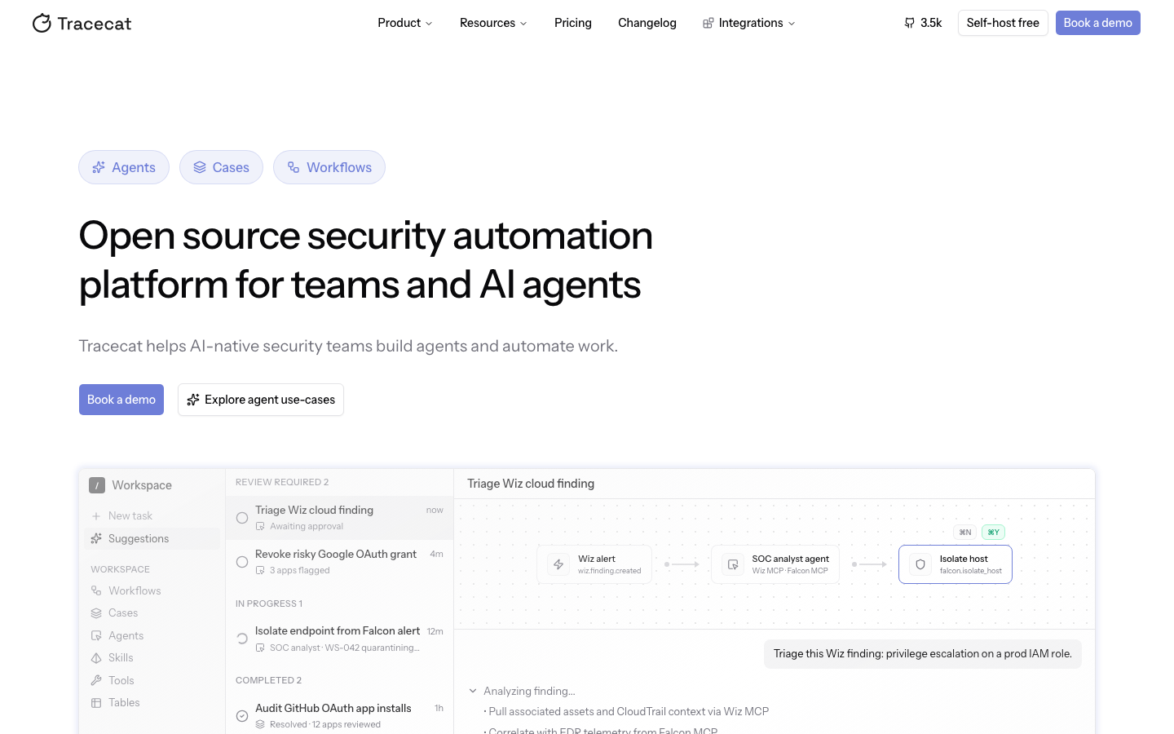Viewport: 1174px width, 734px height.
Task: Click the subtitle 'Tracecat helps AI-native security teams'
Action: pos(348,346)
